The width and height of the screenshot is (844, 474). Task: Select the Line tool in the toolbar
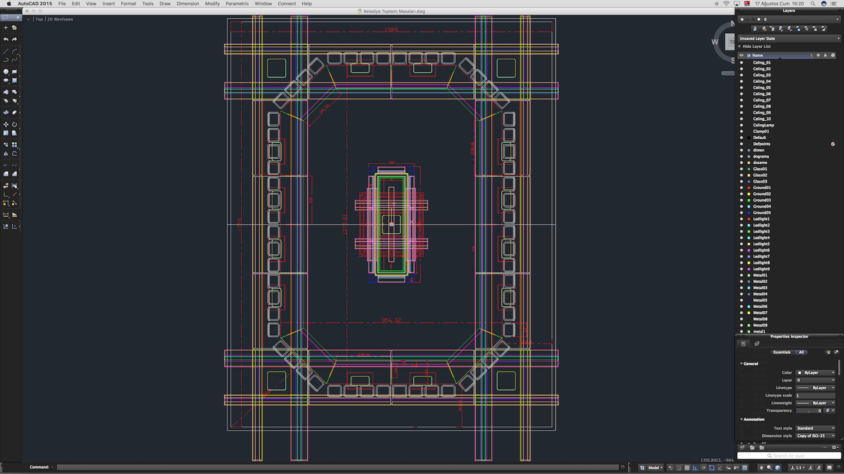tap(6, 51)
